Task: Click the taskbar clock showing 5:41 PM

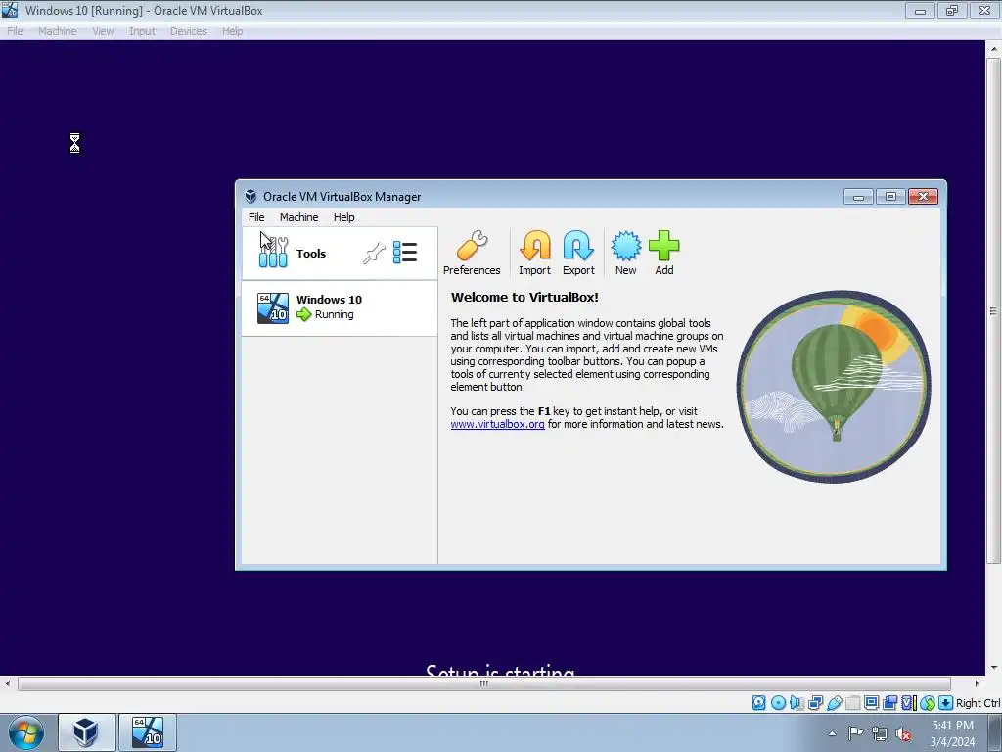Action: point(952,732)
